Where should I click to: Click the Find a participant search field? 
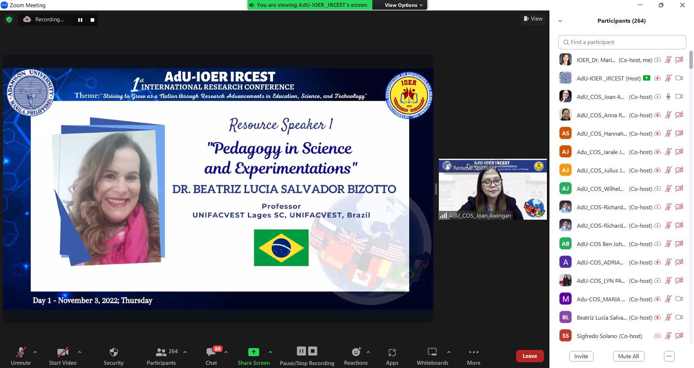click(622, 42)
